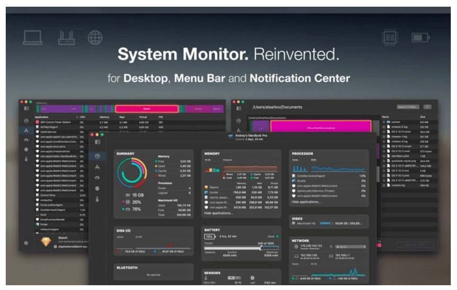Screen dimensions: 457x290
Task: Select Xcode row in Processor card
Action: (329, 181)
